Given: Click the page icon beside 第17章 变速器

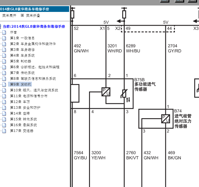Looking at the screenshot, I should [4, 131].
